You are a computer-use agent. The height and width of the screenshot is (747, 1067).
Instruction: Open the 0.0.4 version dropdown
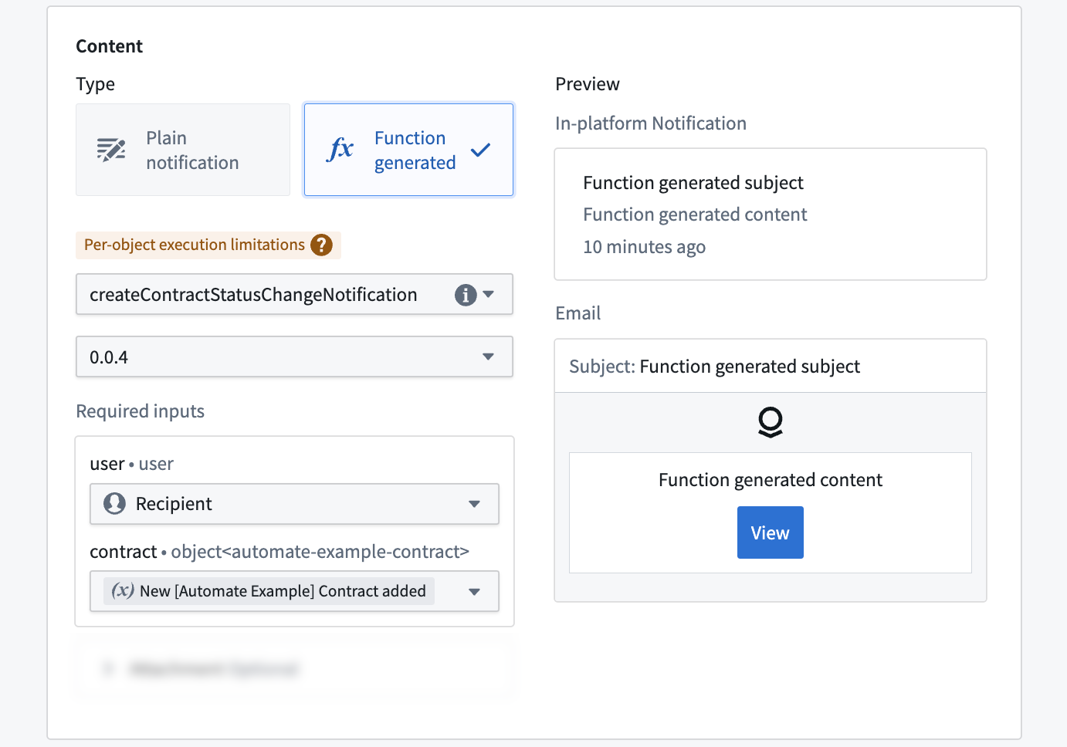click(294, 357)
